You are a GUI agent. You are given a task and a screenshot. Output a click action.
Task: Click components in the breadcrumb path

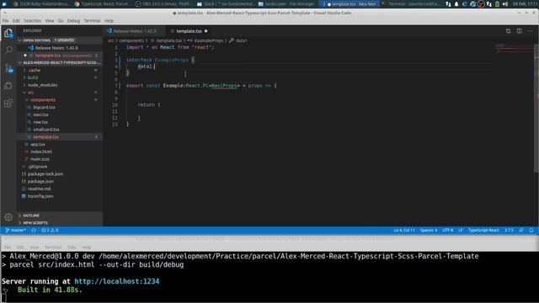tap(131, 40)
